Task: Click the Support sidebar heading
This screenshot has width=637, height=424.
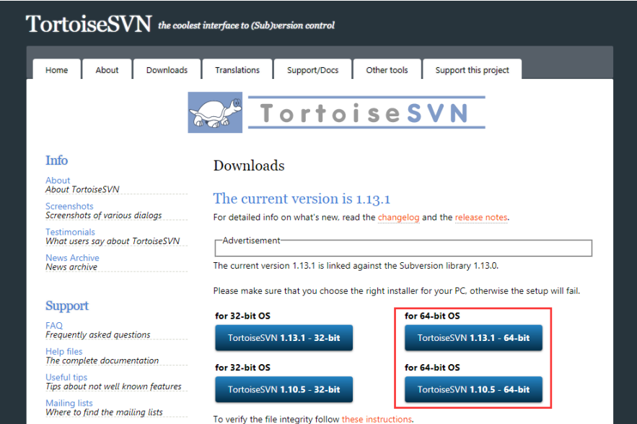Action: coord(67,306)
